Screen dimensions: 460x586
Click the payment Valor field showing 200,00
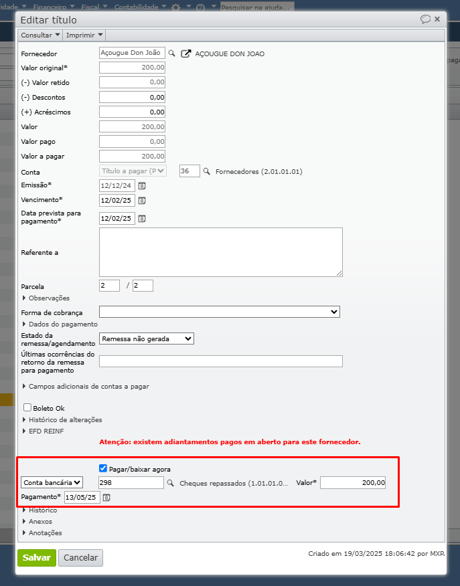(x=353, y=482)
